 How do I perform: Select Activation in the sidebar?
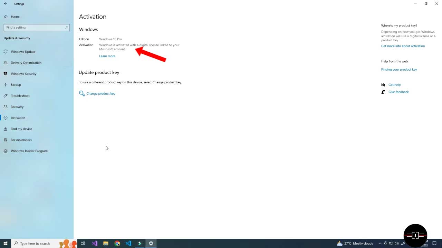click(x=18, y=118)
